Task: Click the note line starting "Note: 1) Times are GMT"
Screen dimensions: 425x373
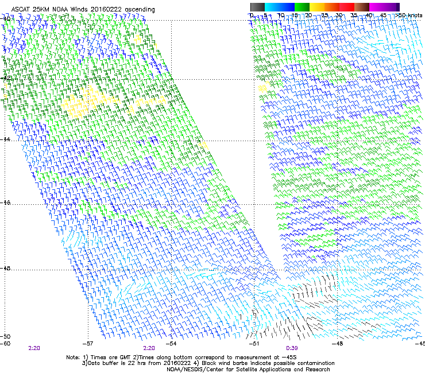Action: 181,358
